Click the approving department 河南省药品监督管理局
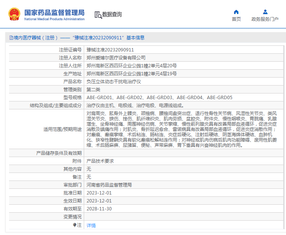The image size is (286, 235). [x=109, y=185]
